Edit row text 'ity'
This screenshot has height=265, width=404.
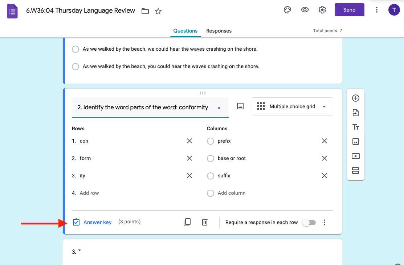[x=82, y=176]
